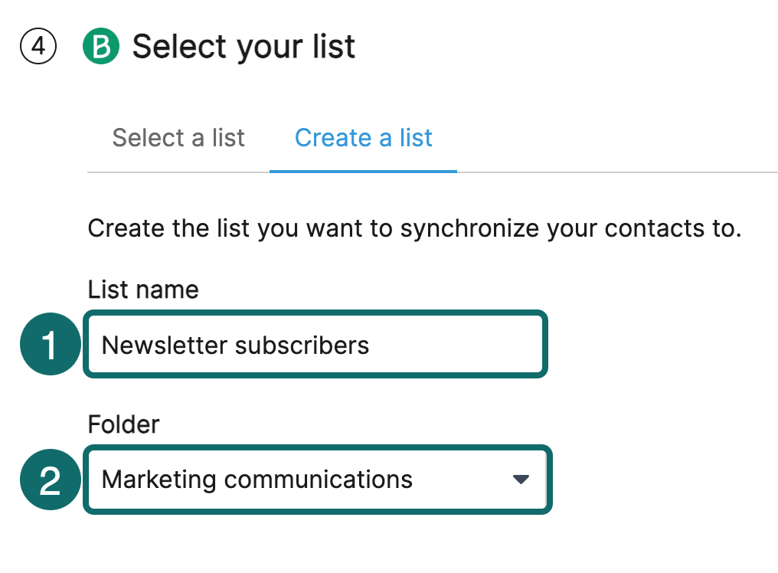Click the word communications in Folder selector

[319, 480]
